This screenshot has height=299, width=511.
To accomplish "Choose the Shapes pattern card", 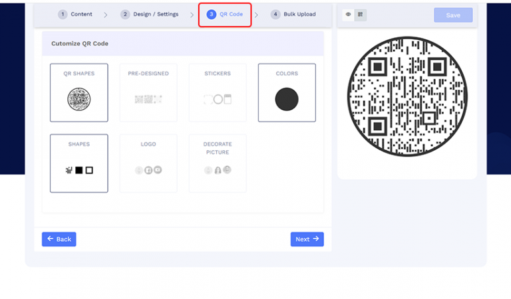I will pos(79,163).
